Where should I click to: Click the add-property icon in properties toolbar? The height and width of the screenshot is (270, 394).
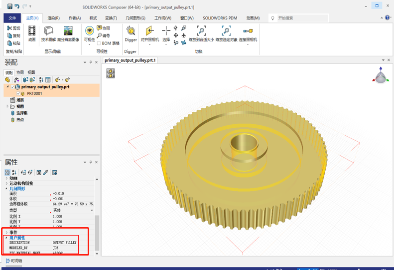(54, 173)
